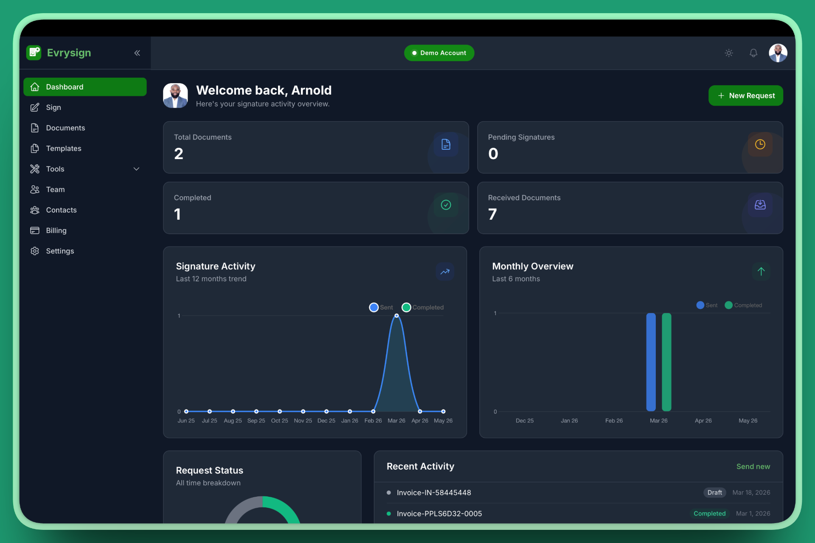Click the Signature Activity trend icon
The width and height of the screenshot is (815, 543).
pos(445,271)
